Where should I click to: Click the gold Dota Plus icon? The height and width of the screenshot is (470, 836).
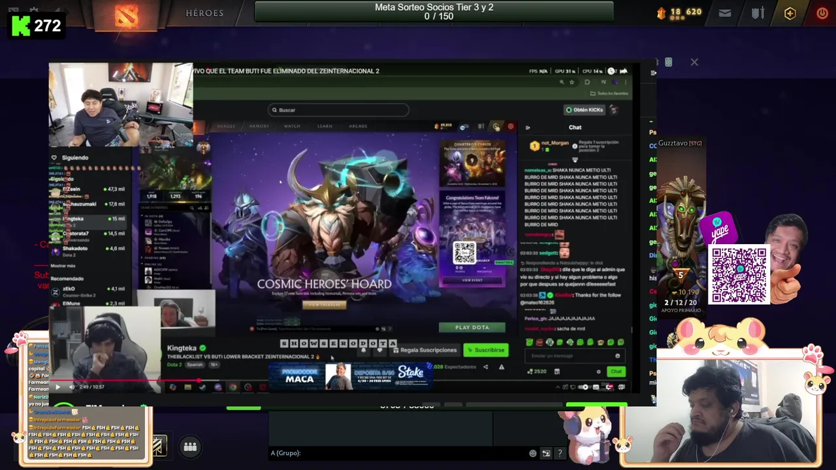coord(790,13)
